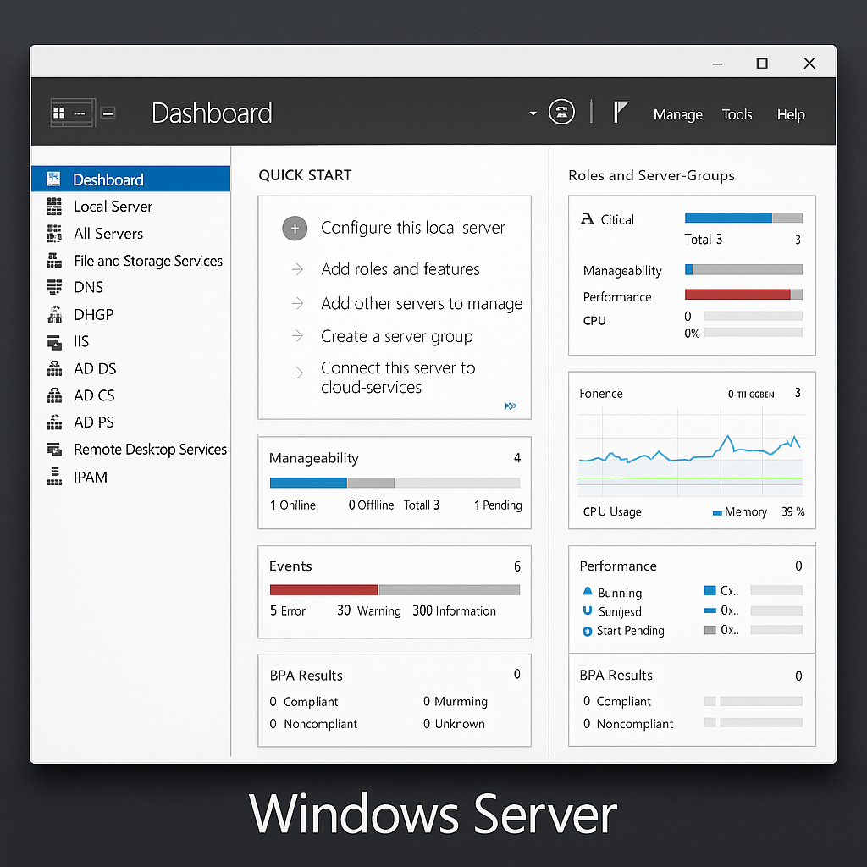The image size is (867, 867).
Task: Click Configure this local server
Action: click(412, 227)
